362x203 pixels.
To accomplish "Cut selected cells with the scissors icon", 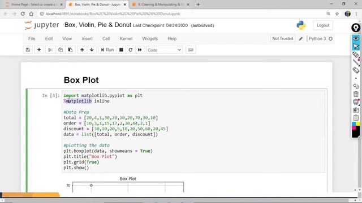I will 50,50.
